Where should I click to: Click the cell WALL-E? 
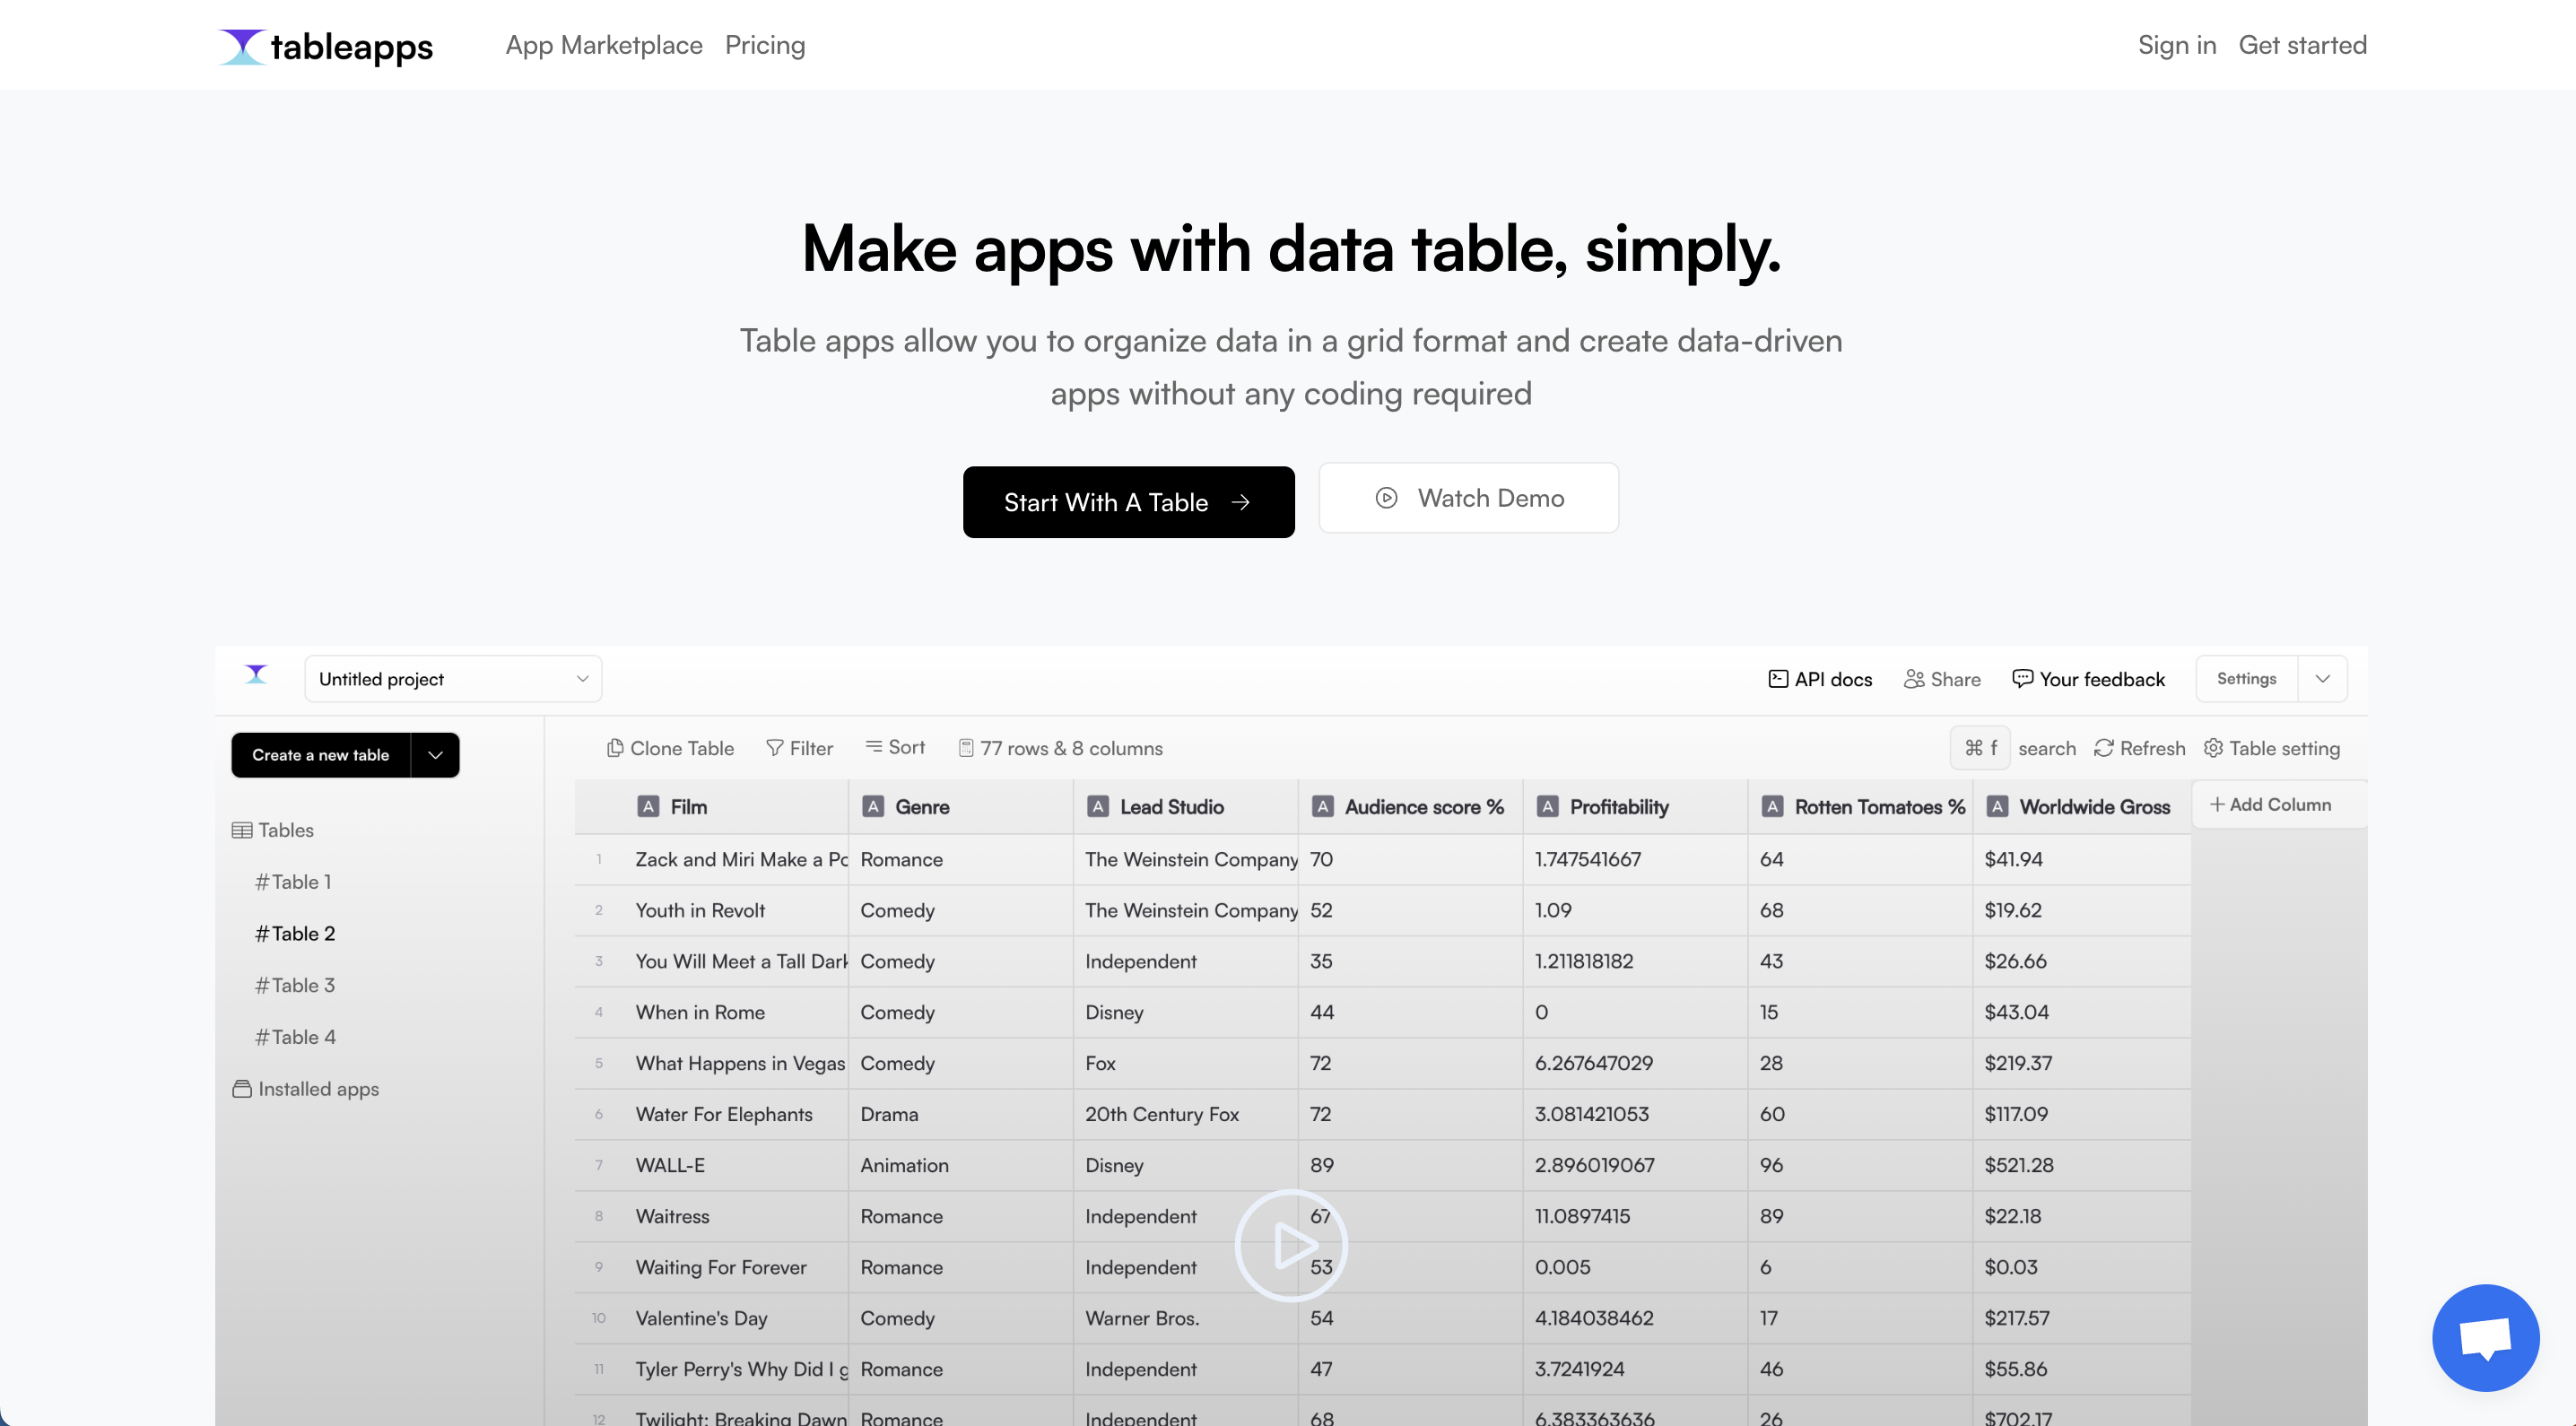737,1166
